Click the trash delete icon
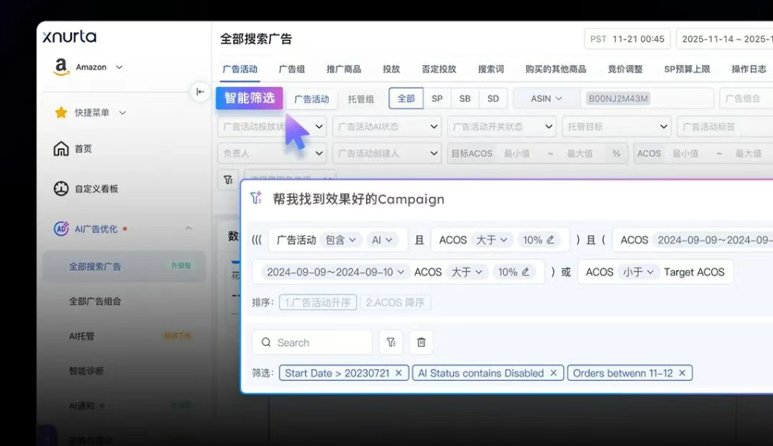 pos(421,342)
